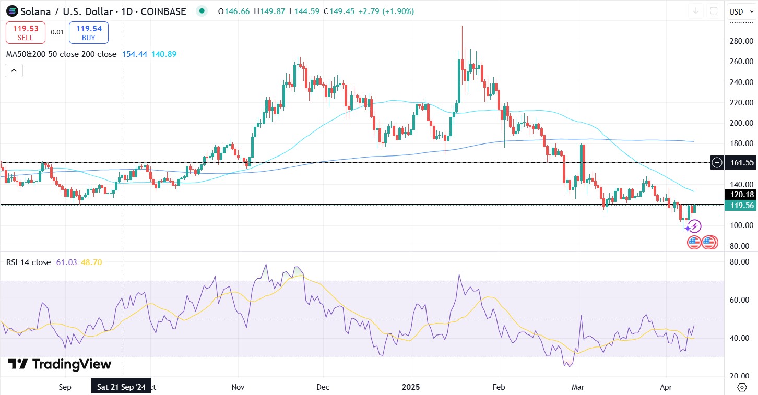Click the 200.00 price axis label

tap(741, 123)
